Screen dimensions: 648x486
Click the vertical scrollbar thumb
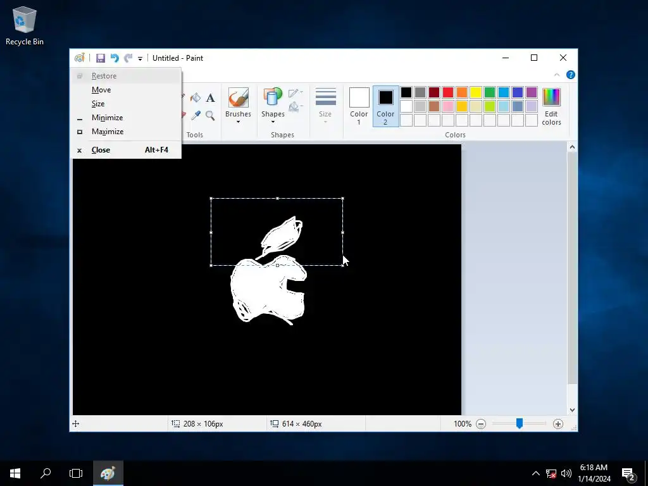pos(572,268)
